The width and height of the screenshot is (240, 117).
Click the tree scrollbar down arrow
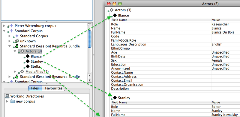(x=89, y=80)
